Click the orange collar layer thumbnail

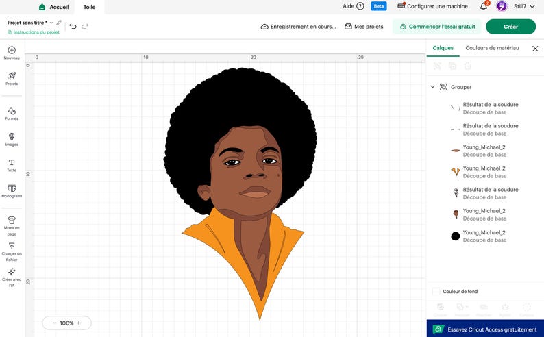(x=456, y=172)
